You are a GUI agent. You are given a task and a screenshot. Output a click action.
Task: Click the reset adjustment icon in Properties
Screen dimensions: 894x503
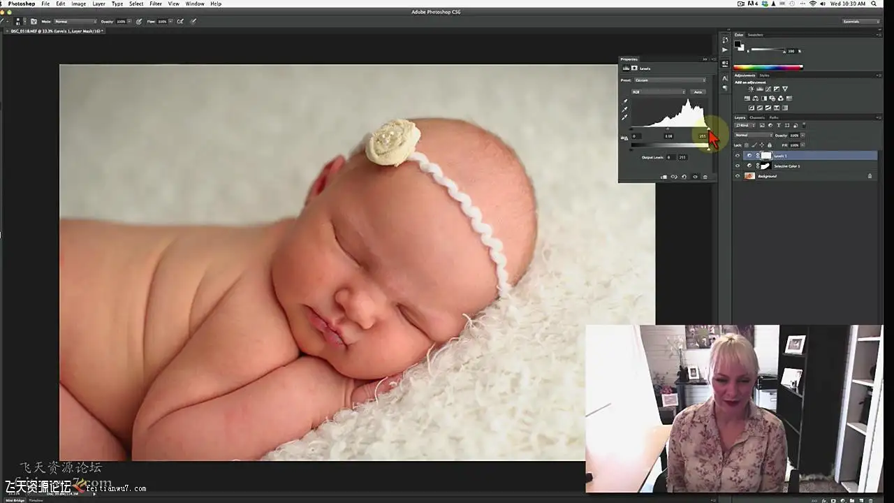[684, 177]
